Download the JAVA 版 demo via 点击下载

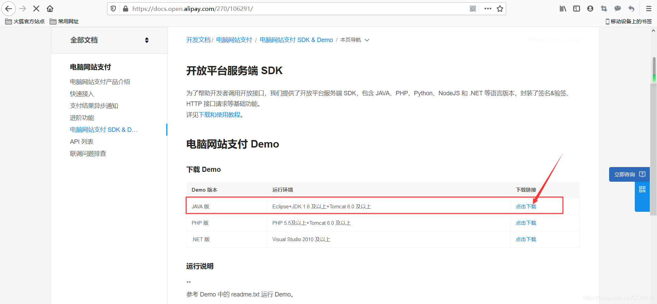pos(526,207)
